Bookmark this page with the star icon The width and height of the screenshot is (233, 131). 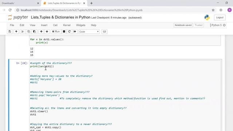213,10
